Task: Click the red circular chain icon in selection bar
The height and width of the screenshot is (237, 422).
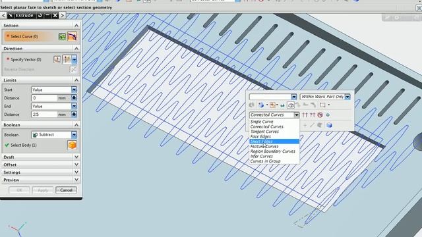Action: point(320,115)
